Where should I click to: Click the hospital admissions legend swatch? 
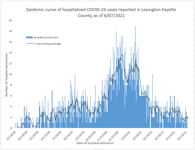pyautogui.click(x=29, y=37)
